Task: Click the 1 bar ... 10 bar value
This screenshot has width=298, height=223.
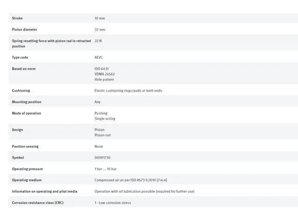Action: (x=105, y=169)
